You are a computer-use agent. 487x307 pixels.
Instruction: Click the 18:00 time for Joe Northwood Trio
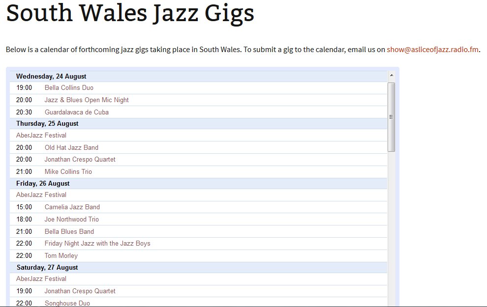tap(24, 219)
